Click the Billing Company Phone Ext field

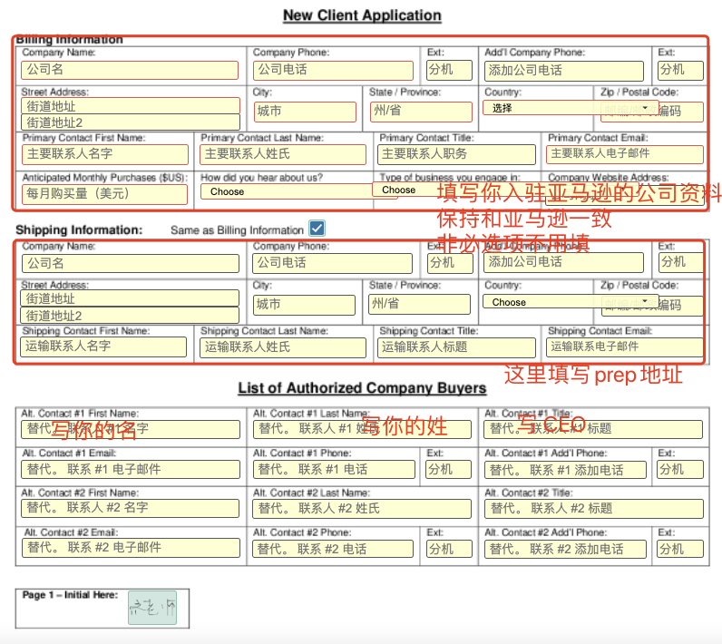(x=449, y=70)
